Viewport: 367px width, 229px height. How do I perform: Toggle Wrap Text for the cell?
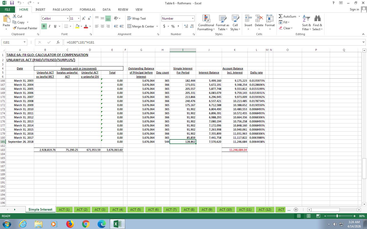point(136,19)
